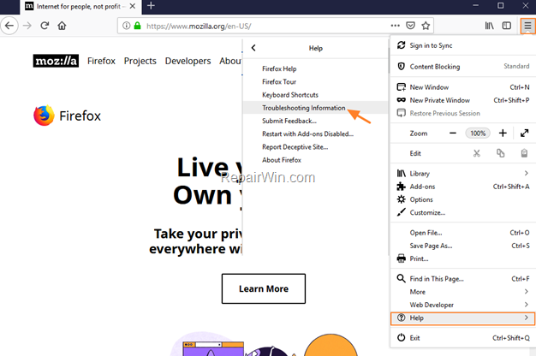Choose Report Deceptive Site...
The width and height of the screenshot is (536, 356).
tap(315, 147)
